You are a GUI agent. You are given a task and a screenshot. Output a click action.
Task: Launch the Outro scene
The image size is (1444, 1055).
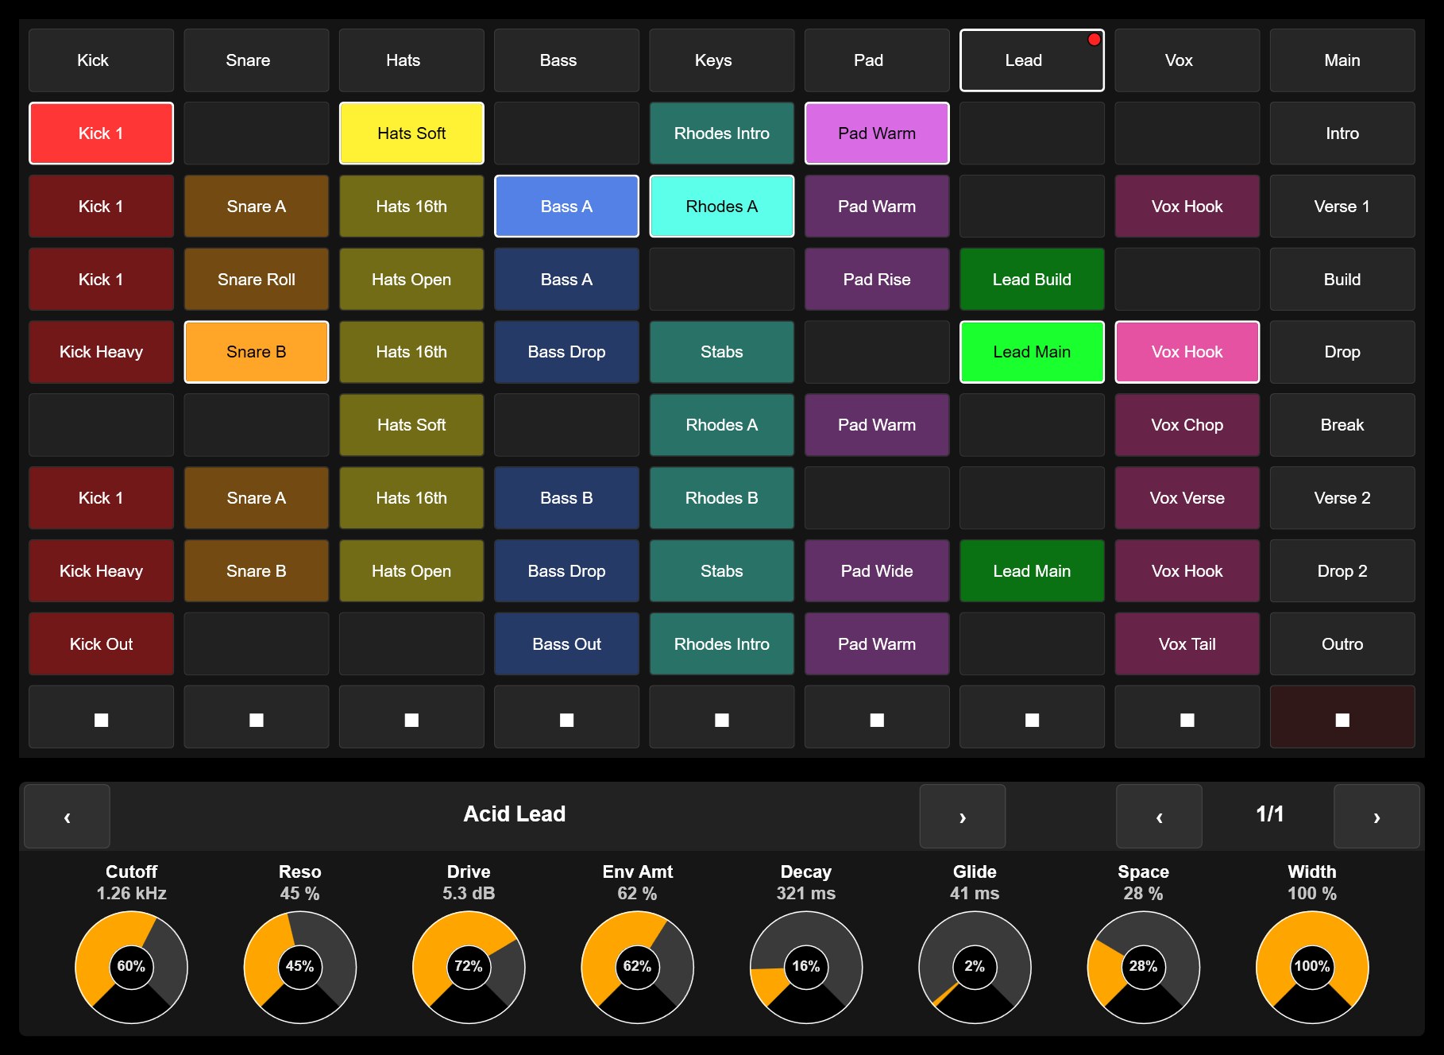(1342, 644)
